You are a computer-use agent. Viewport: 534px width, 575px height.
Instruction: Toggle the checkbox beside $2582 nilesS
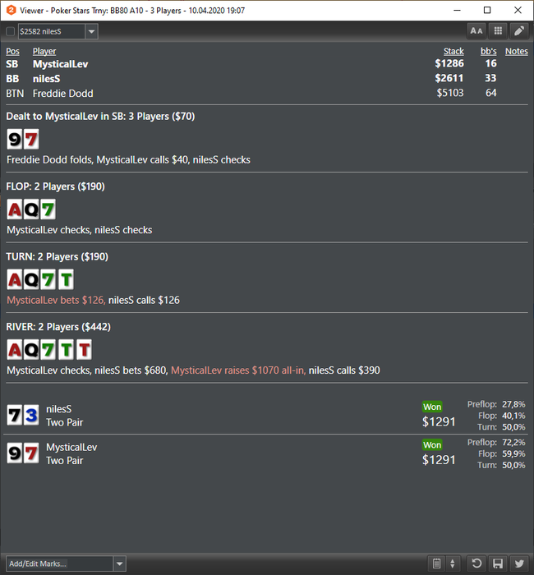tap(10, 31)
